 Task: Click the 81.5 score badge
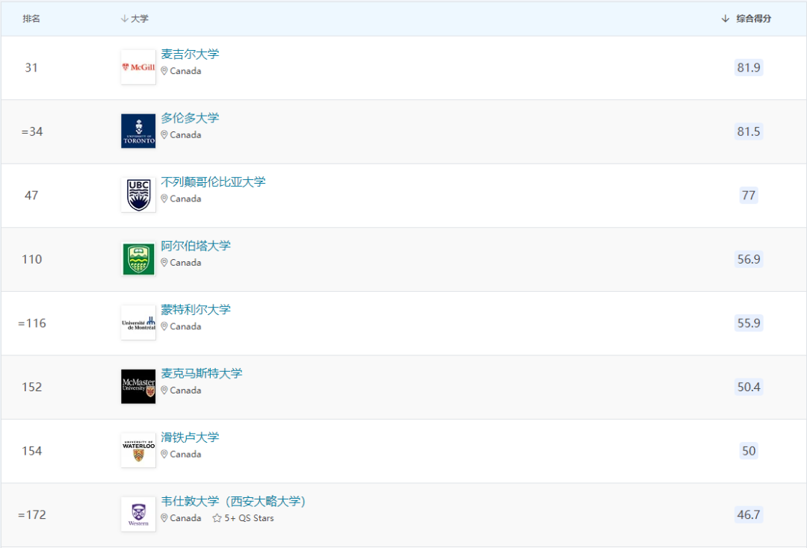(x=749, y=131)
